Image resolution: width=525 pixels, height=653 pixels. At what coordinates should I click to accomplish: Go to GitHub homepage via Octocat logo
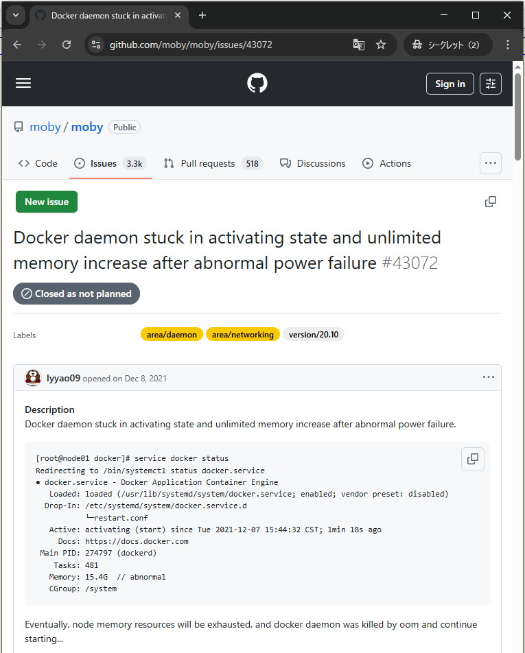pos(257,83)
